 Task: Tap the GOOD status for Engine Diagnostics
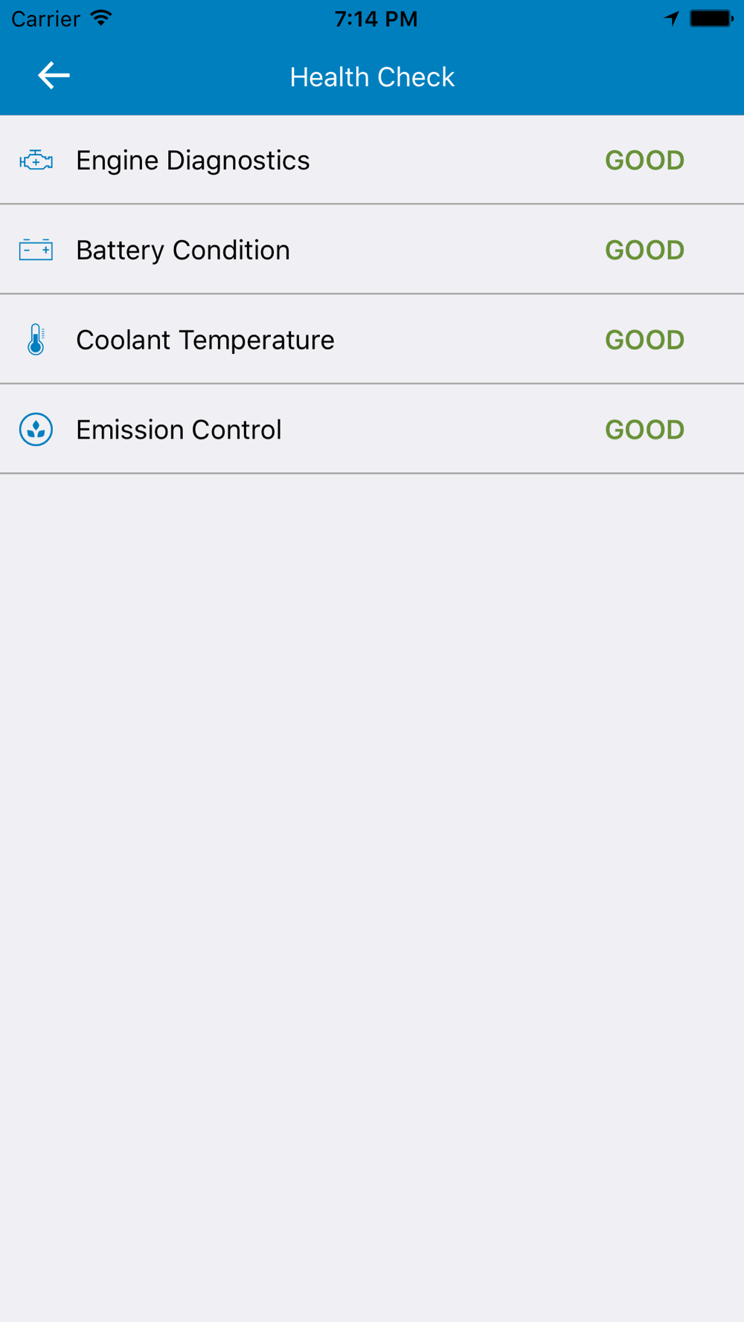click(x=644, y=161)
